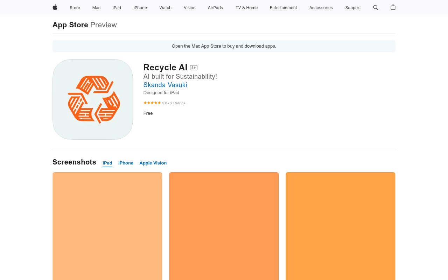This screenshot has width=448, height=280.
Task: Click the Screenshots section heading
Action: pos(74,162)
